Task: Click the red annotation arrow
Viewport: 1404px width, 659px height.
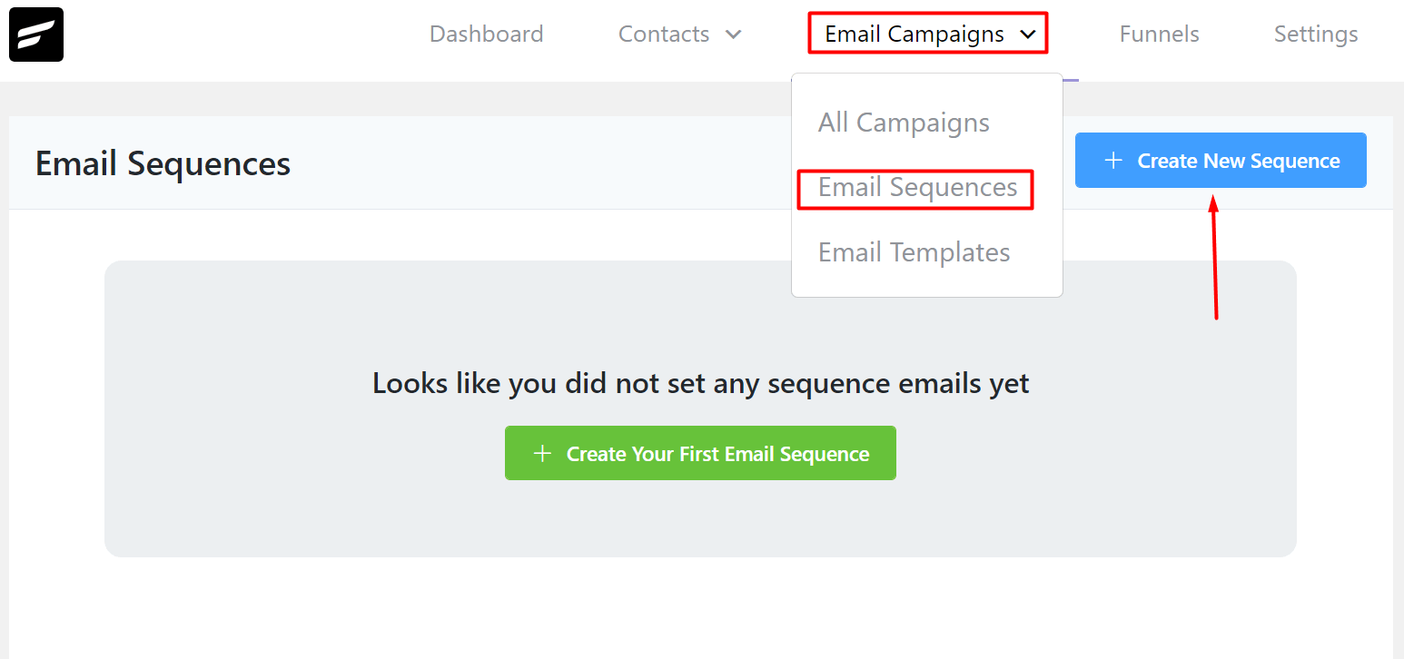Action: (x=1214, y=258)
